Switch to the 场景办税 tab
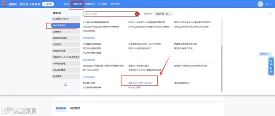 click(x=75, y=108)
